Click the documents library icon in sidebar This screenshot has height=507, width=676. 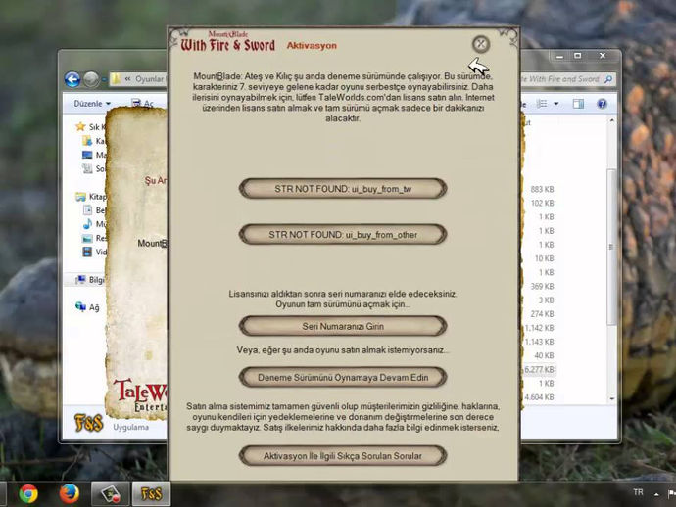87,210
